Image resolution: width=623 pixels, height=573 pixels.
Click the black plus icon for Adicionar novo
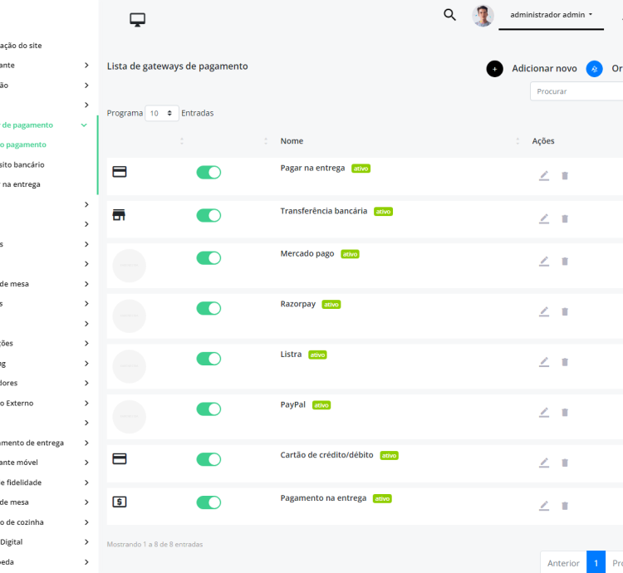tap(494, 69)
